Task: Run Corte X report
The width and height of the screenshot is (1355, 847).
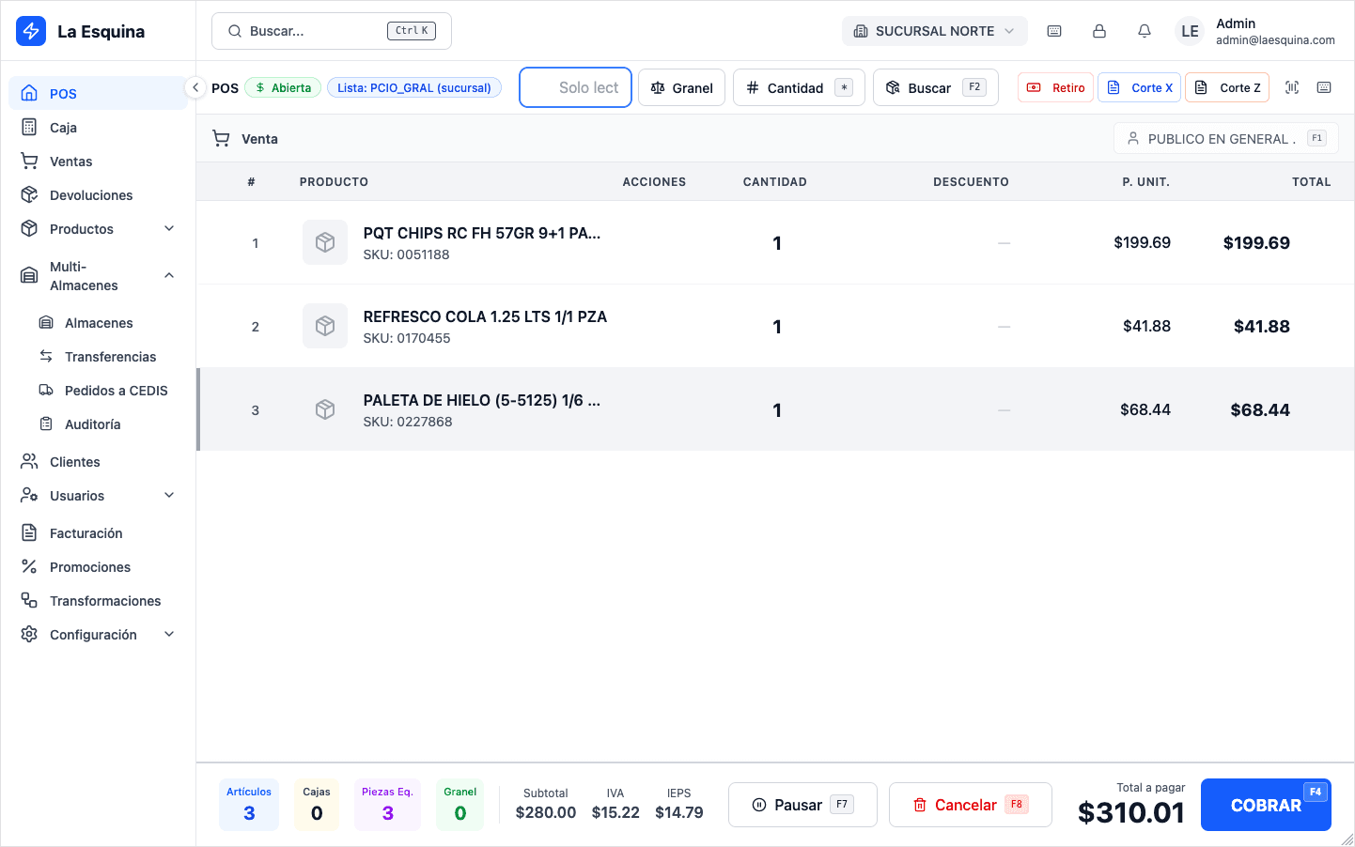Action: click(1140, 87)
